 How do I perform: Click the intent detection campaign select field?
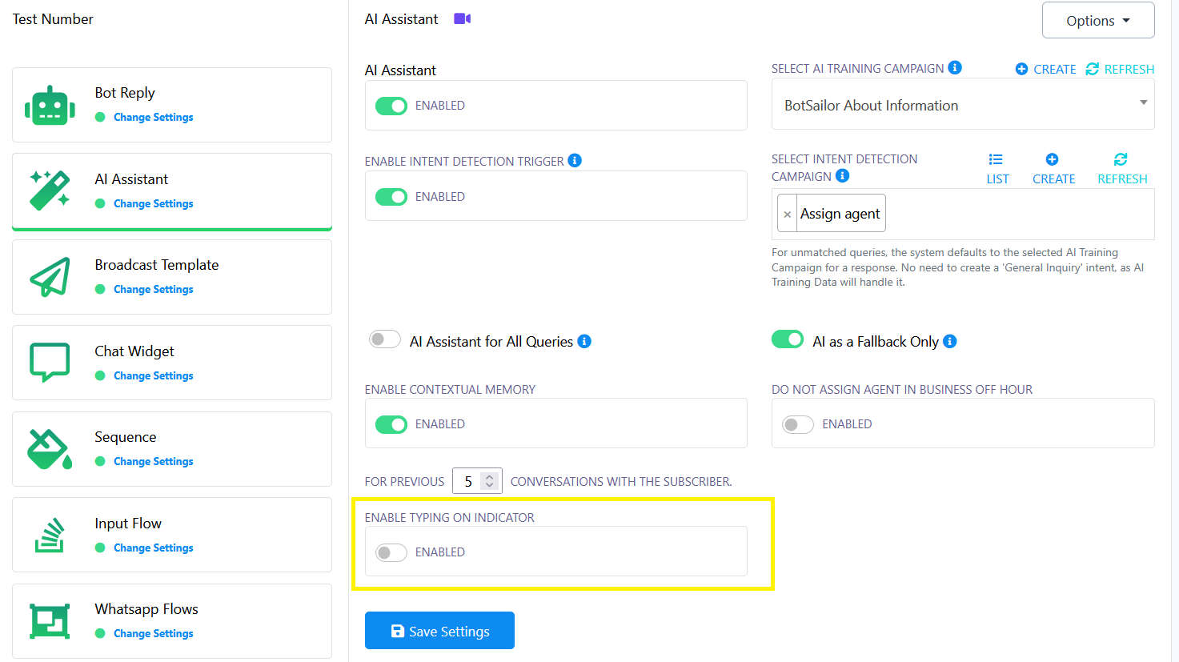coord(1017,214)
